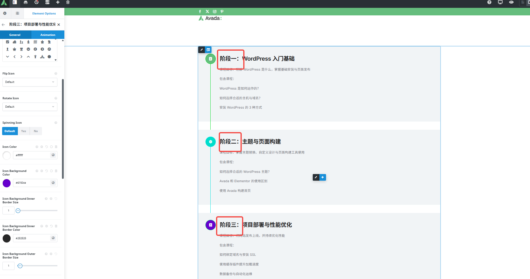Open the settings gear in the sidebar
This screenshot has width=530, height=279.
[x=5, y=13]
